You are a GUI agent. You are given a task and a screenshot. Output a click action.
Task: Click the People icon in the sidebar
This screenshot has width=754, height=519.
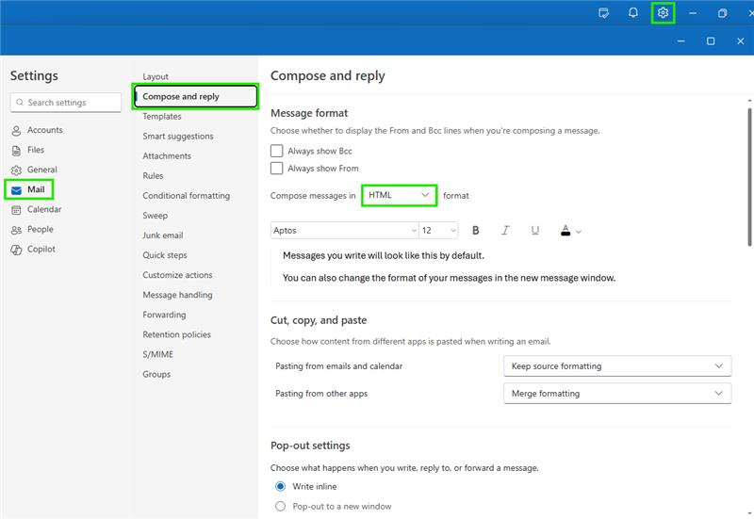point(16,230)
